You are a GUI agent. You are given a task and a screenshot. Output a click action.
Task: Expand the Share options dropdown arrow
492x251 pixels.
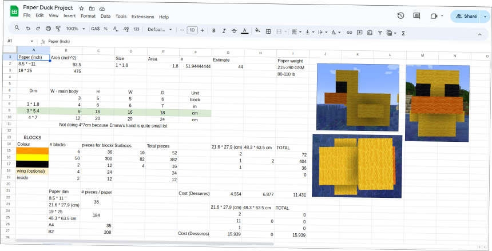point(484,17)
